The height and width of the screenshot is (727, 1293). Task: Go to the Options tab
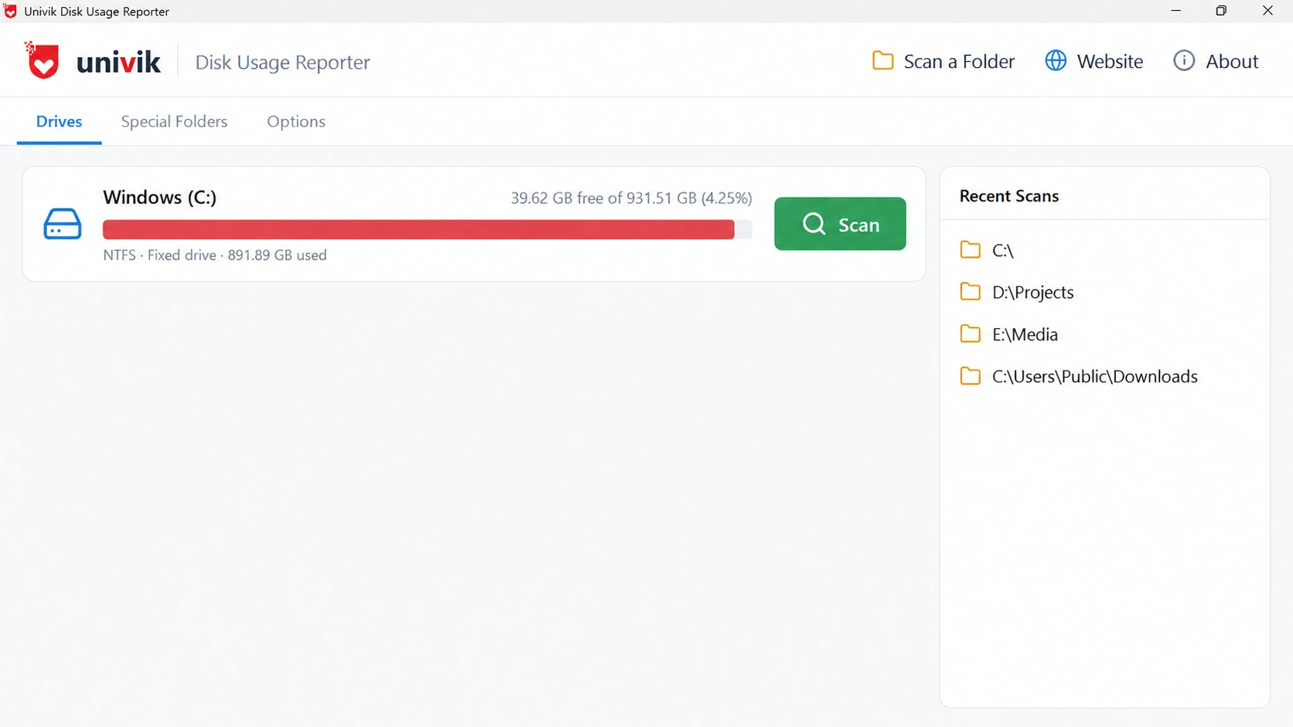[x=296, y=121]
